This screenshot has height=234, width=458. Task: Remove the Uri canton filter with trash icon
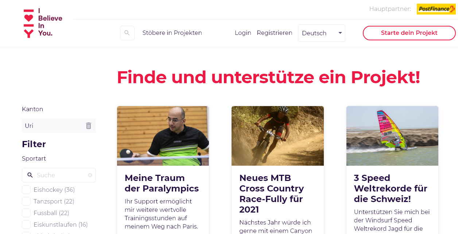89,126
